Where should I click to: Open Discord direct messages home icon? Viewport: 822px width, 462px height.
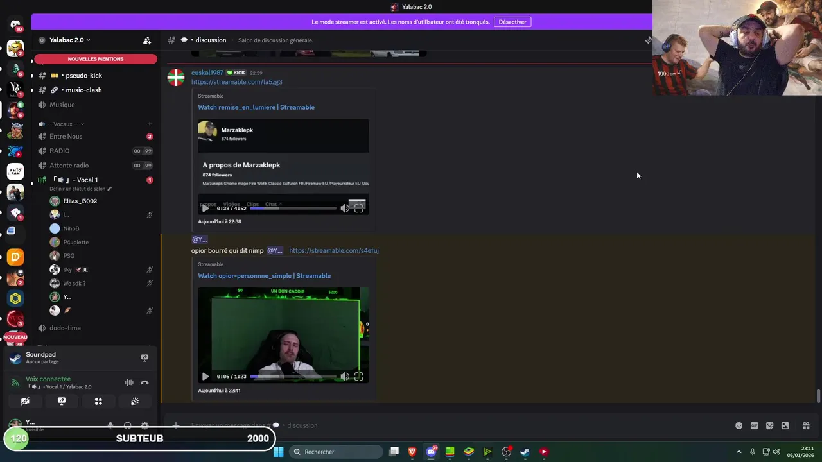15,25
